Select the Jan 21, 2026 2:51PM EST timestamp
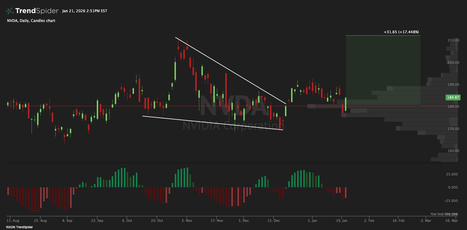467x230 pixels. pos(85,11)
